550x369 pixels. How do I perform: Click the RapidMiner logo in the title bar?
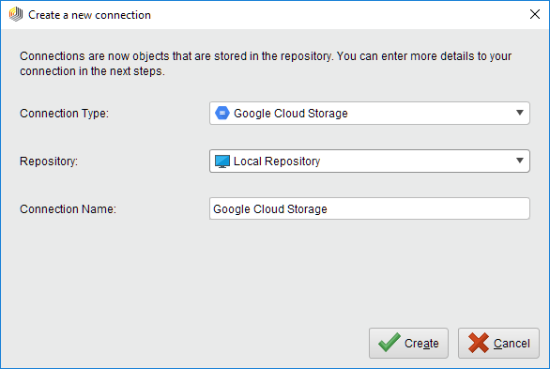coord(16,14)
